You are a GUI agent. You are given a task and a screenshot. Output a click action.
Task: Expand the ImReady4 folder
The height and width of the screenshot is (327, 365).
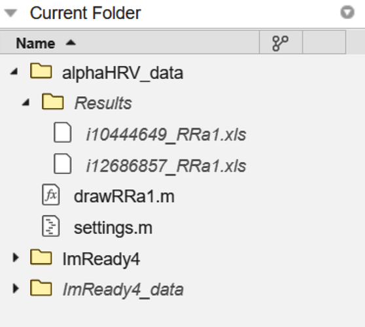(16, 258)
